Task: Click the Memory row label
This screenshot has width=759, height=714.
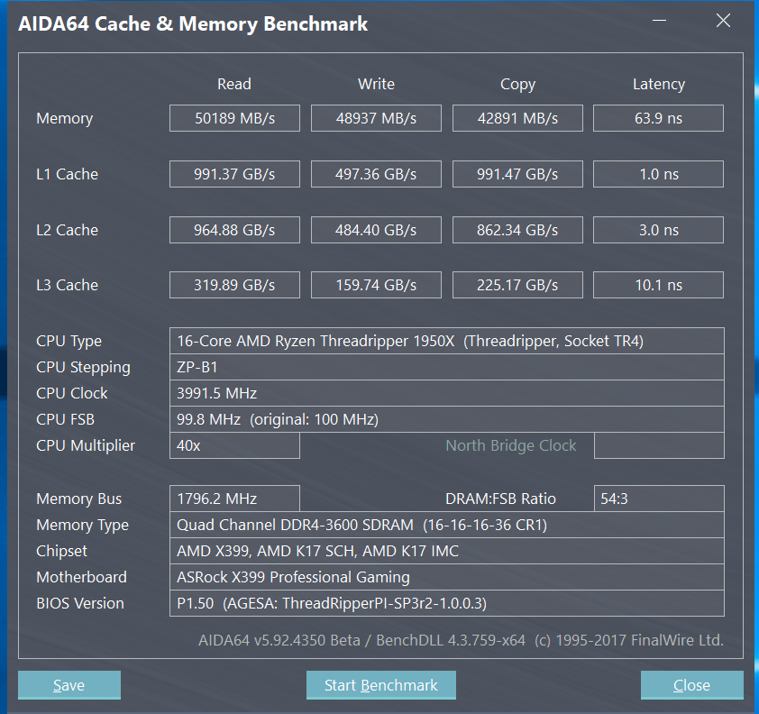Action: tap(64, 119)
